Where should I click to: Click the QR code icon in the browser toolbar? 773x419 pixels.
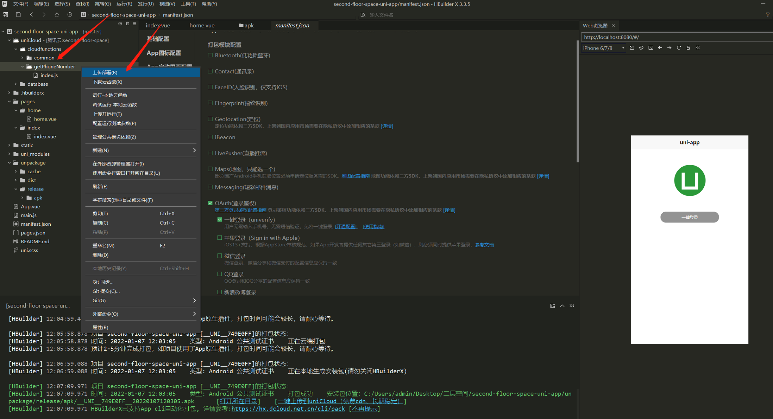[697, 48]
